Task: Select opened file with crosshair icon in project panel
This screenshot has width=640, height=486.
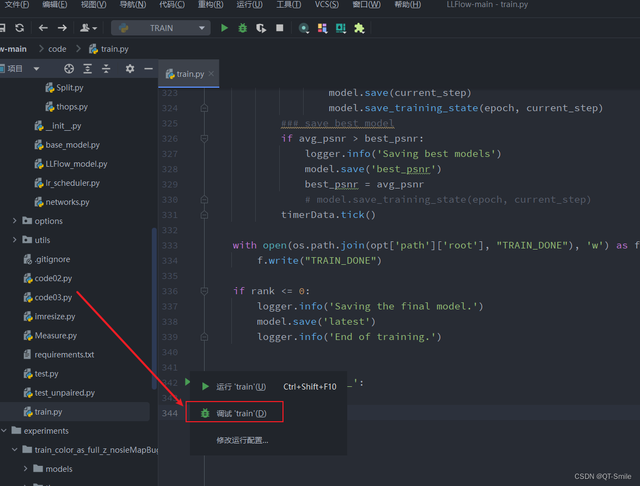Action: (x=69, y=68)
